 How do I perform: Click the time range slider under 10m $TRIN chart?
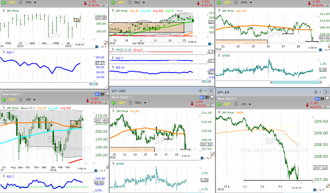(296, 82)
